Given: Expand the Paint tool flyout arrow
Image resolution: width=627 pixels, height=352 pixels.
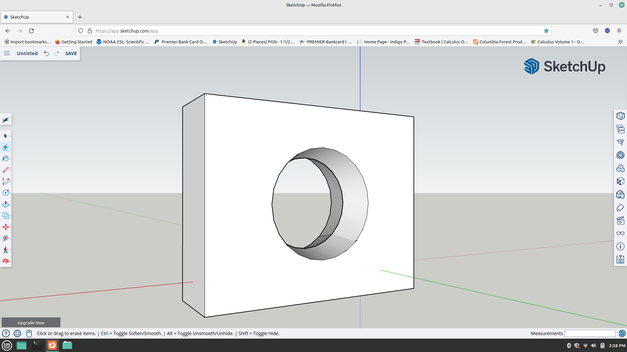Looking at the screenshot, I should (10, 159).
